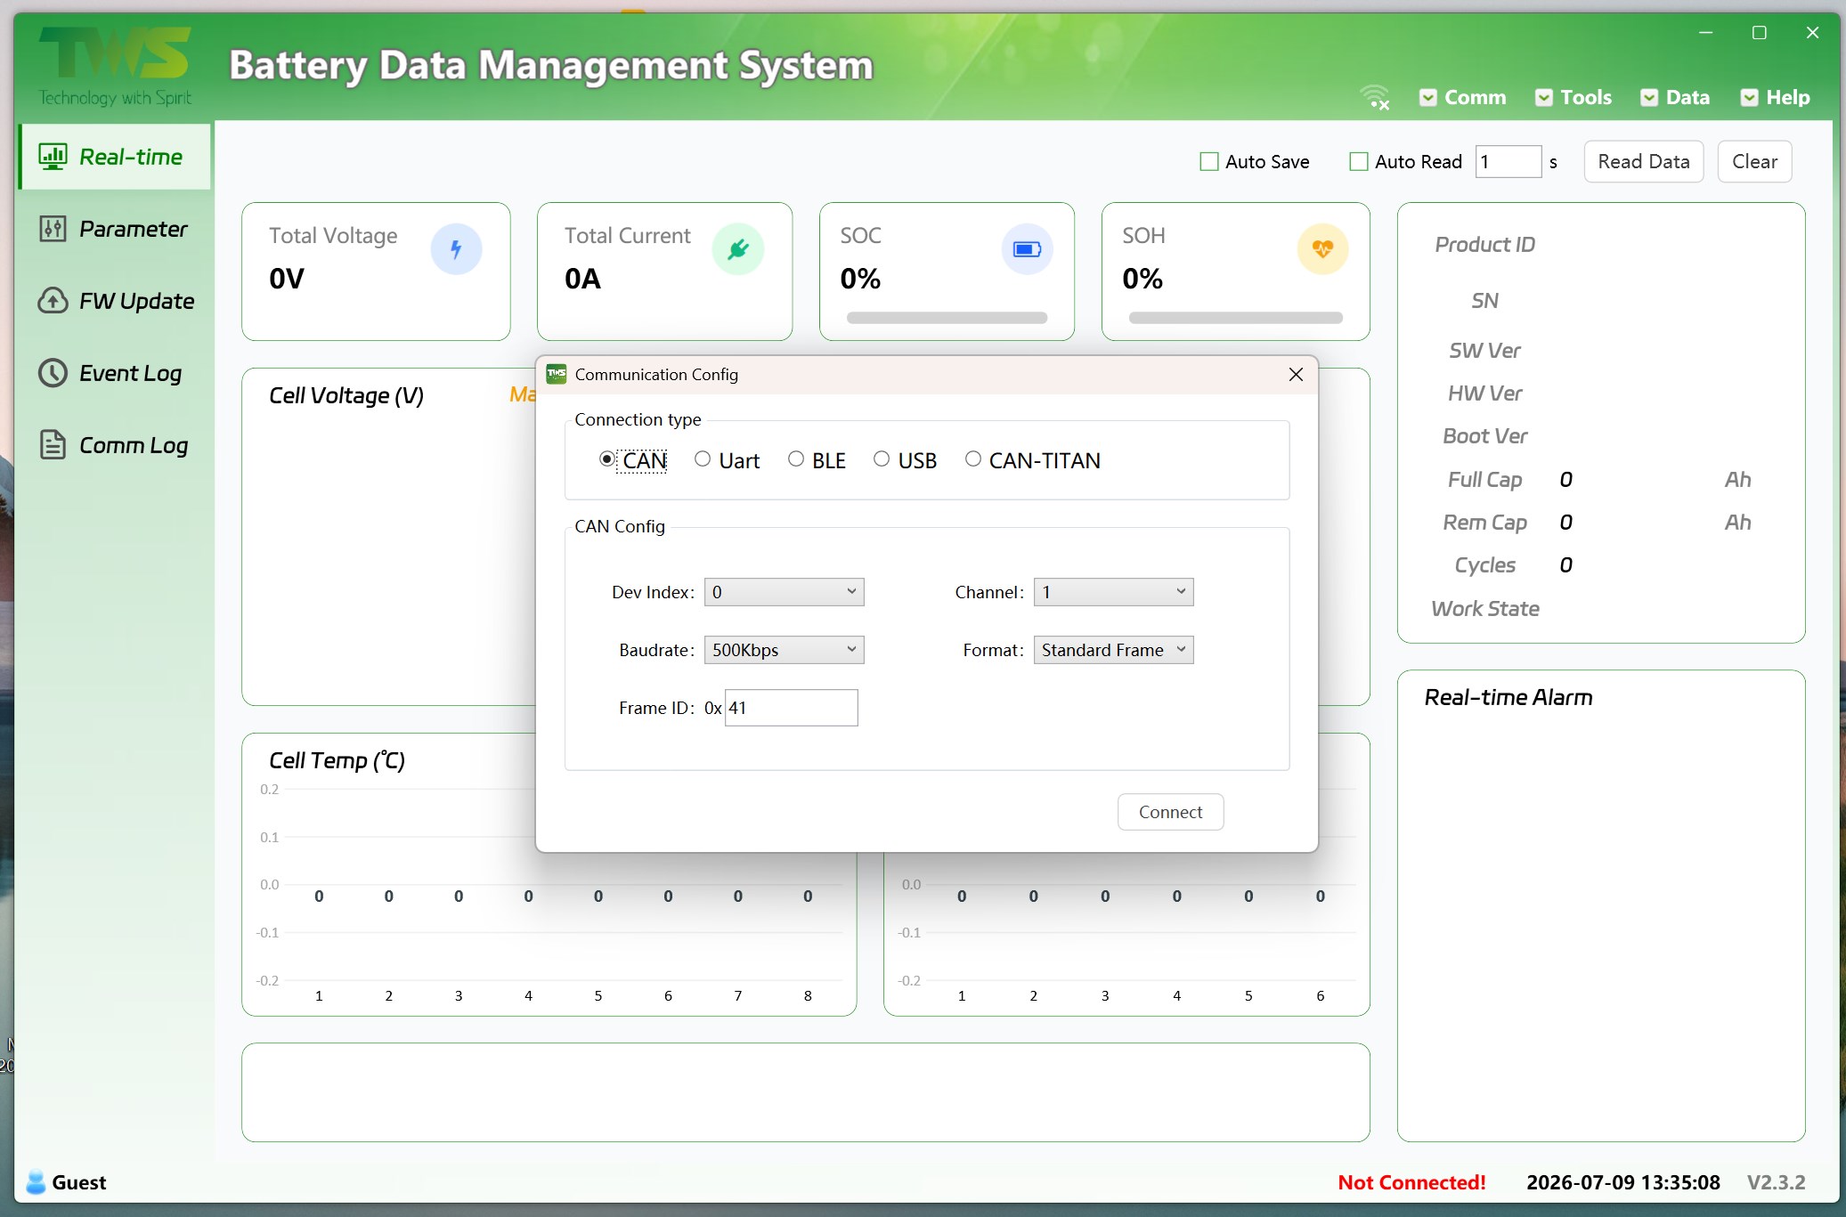Click the Boot Ver label

(x=1484, y=436)
